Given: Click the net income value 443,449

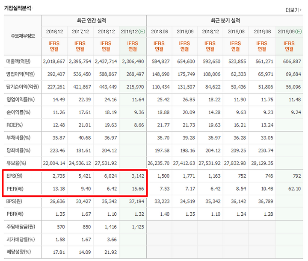Looking at the screenshot, I should pos(108,87).
